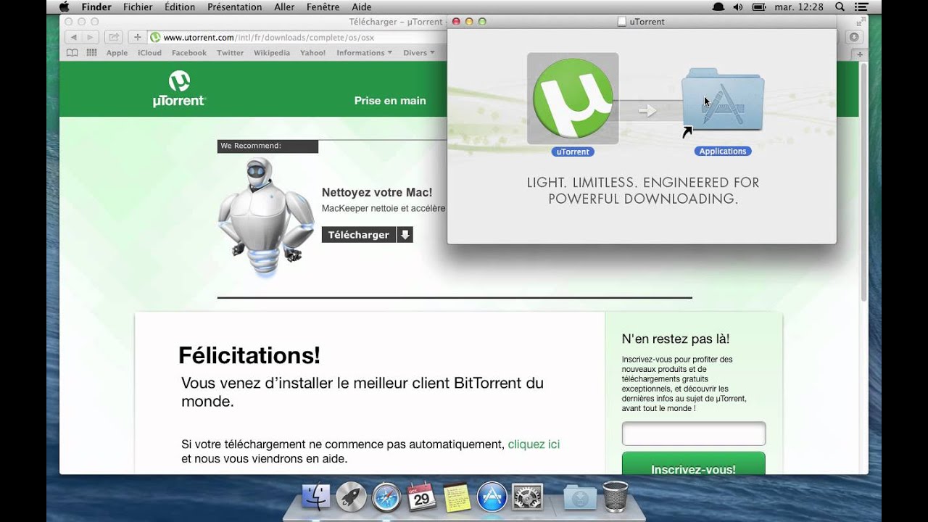This screenshot has width=928, height=522.
Task: Click the Yahoo! bookmark
Action: 313,53
